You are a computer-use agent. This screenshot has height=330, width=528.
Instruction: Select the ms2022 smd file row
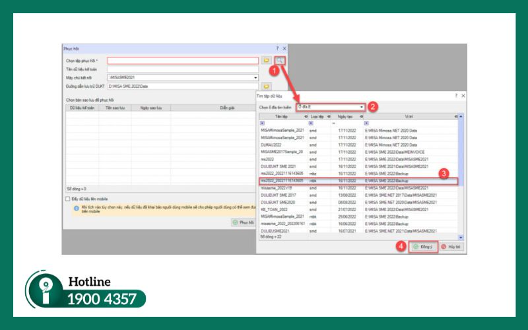[x=358, y=159]
